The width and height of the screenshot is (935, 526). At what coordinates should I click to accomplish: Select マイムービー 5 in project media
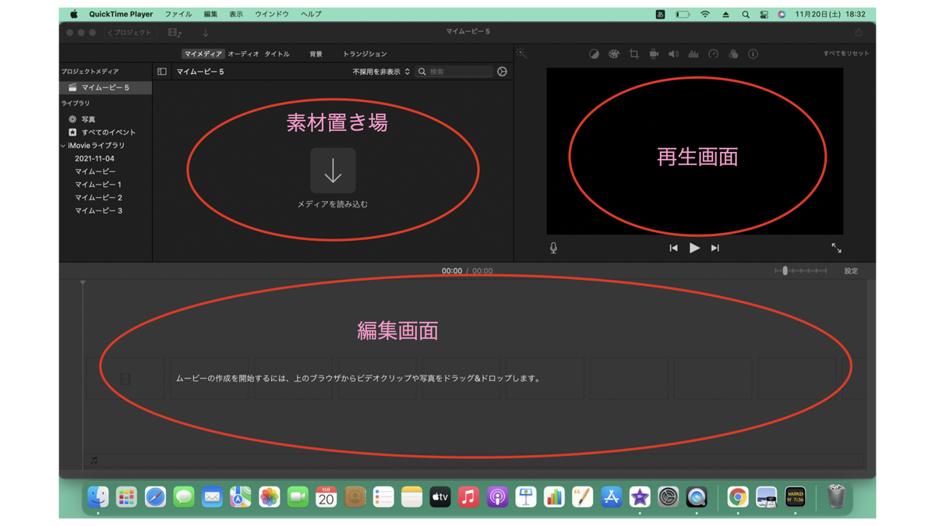[106, 88]
